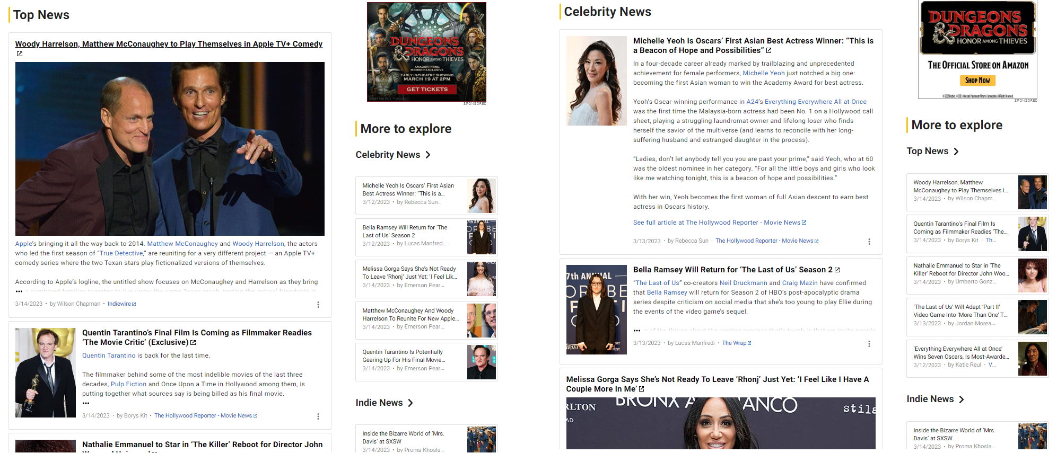Screen dimensions: 1057x462
Task: Open Woody Harrelson Apple TV+ comedy headline
Action: 169,44
